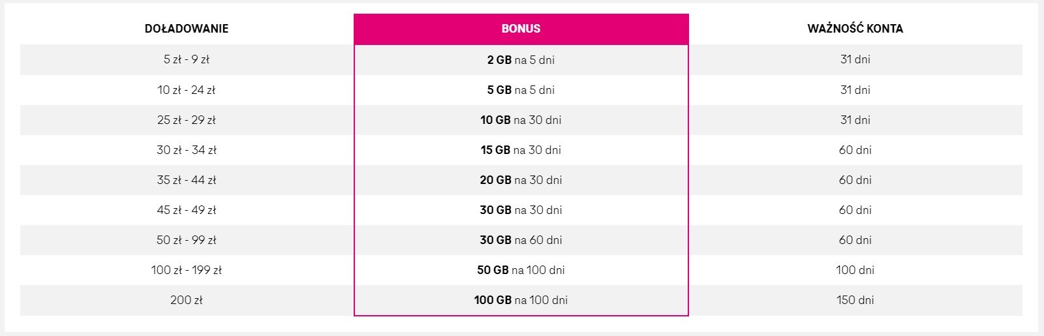Select the DOŁADOWANIE column header
1044x336 pixels.
point(186,29)
